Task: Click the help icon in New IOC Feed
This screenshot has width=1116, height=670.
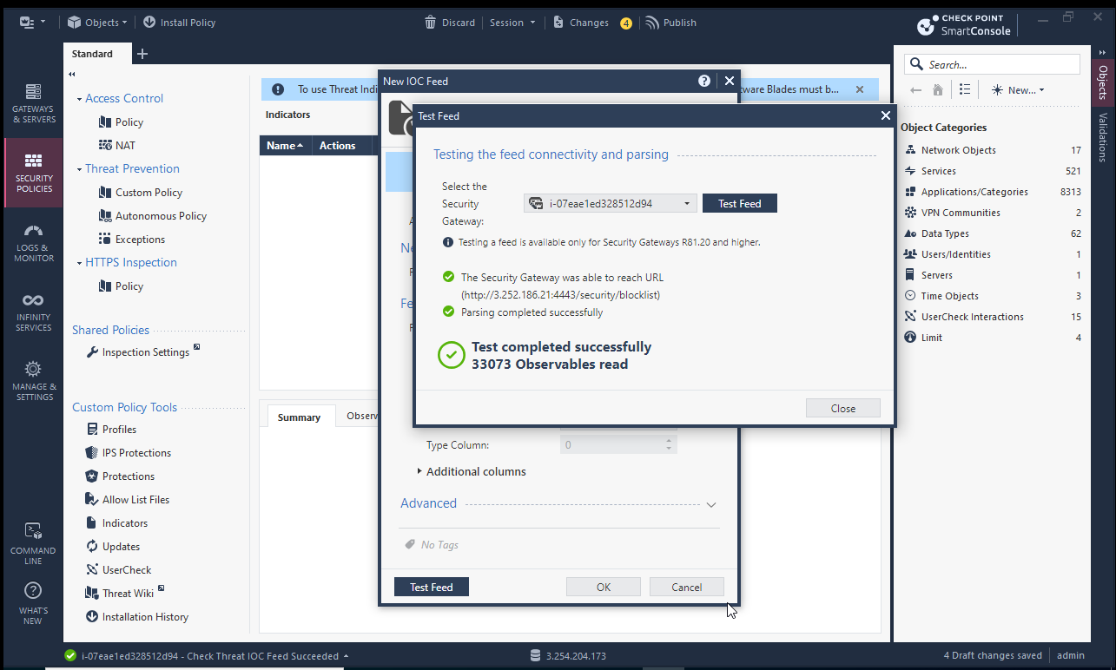Action: point(704,81)
